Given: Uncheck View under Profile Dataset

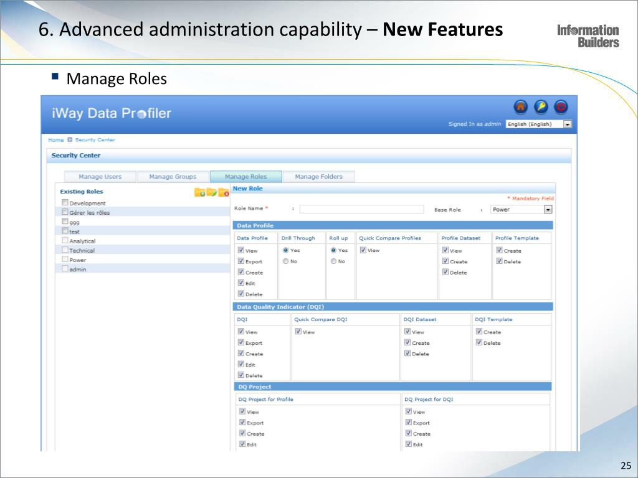Looking at the screenshot, I should pyautogui.click(x=445, y=250).
